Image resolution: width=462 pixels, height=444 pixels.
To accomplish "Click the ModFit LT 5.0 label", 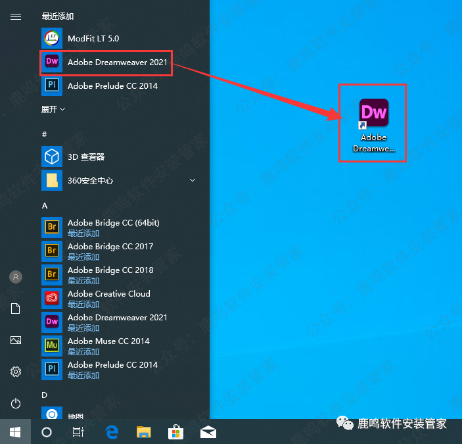I will (93, 39).
